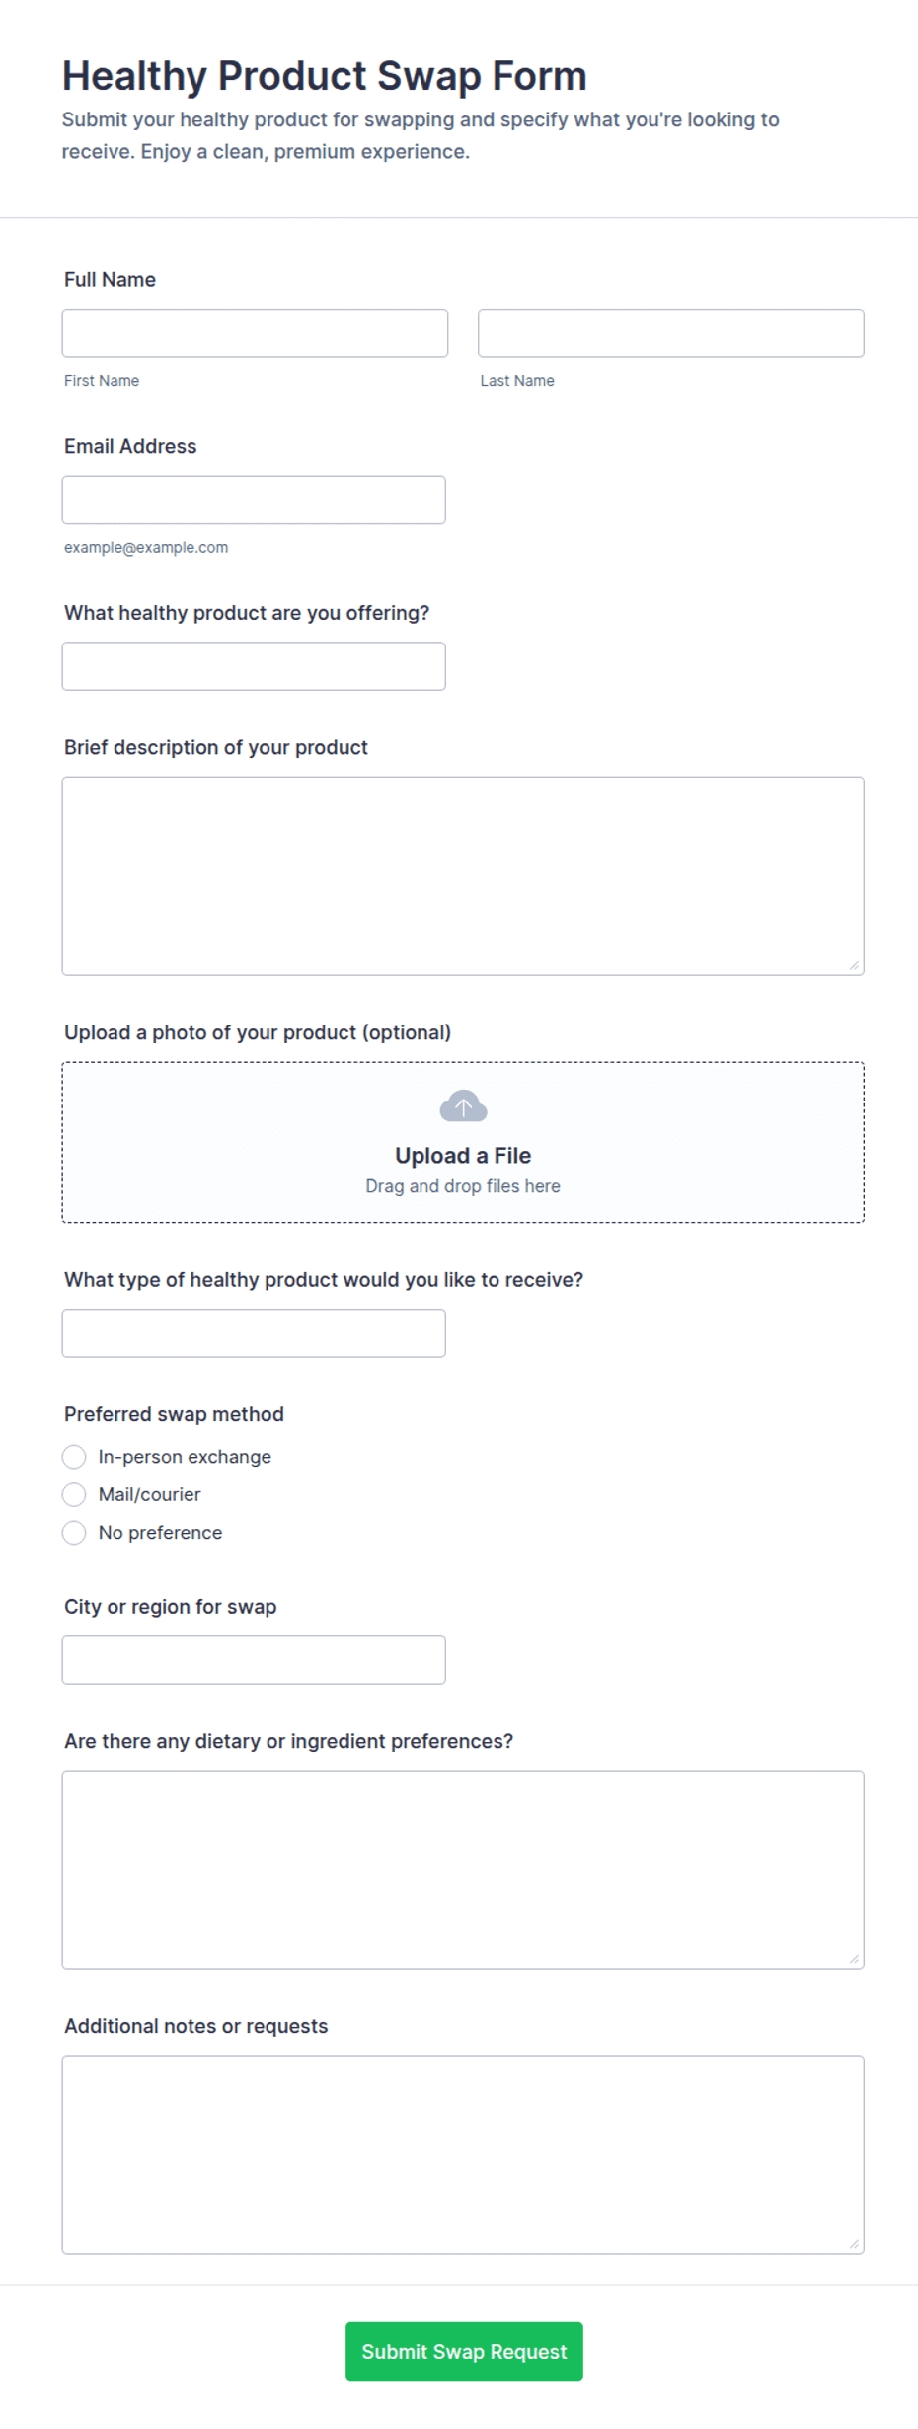918x2429 pixels.
Task: Focus the First Name input field
Action: 255,334
